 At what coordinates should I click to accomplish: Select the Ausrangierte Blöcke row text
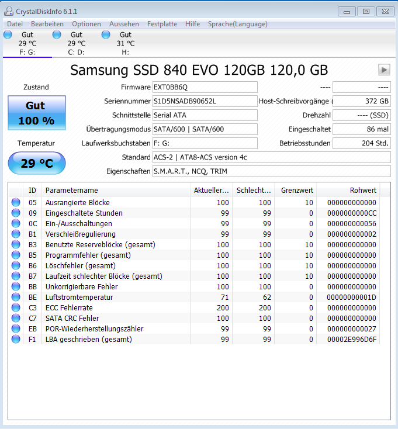coord(77,202)
